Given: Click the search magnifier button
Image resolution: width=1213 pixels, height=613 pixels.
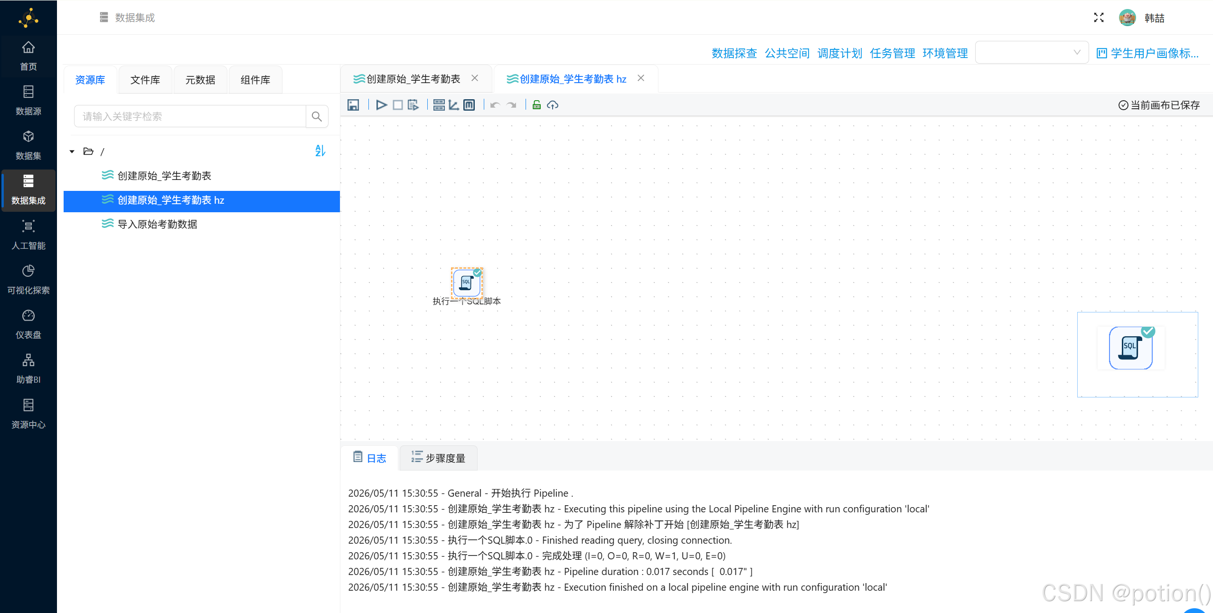Looking at the screenshot, I should [x=317, y=116].
